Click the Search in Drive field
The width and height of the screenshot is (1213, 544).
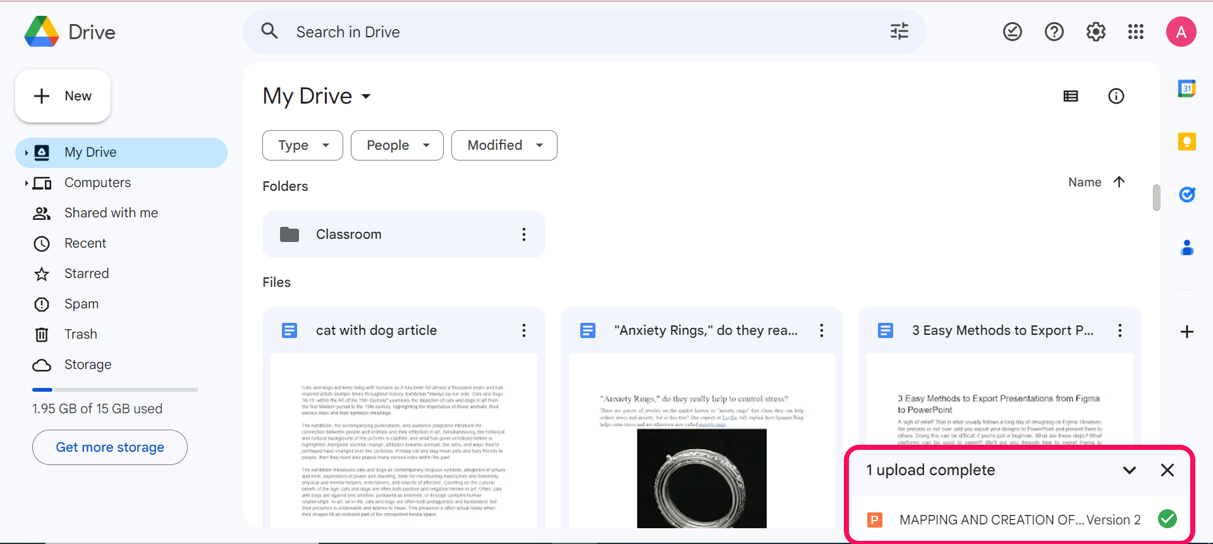point(569,32)
